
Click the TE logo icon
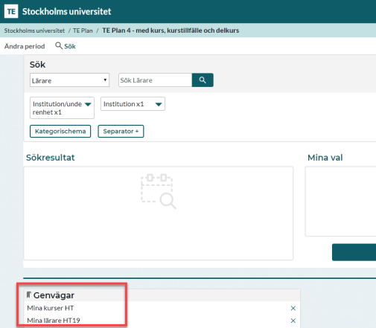11,11
